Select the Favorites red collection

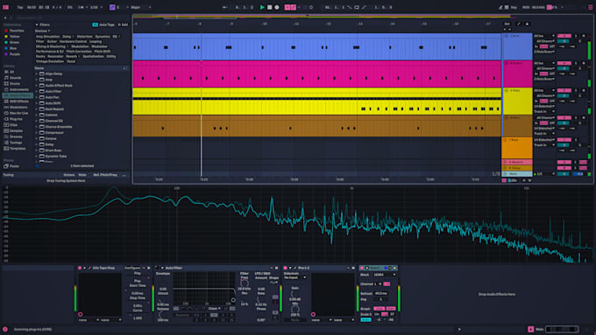point(14,31)
